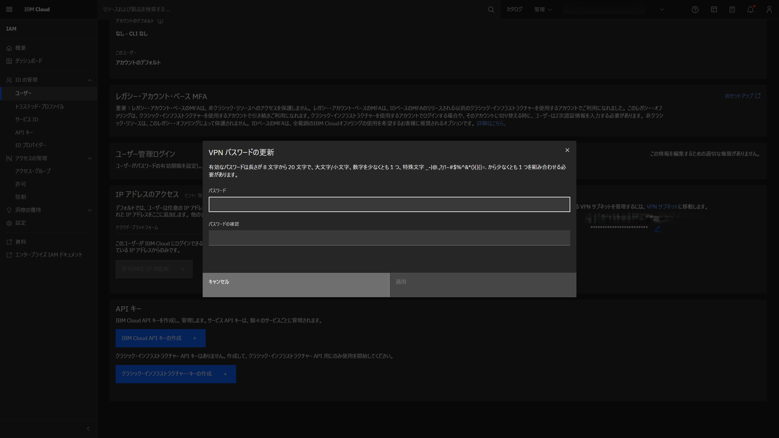The height and width of the screenshot is (438, 779).
Task: Click the pencil icon to edit VPN password
Action: (658, 229)
